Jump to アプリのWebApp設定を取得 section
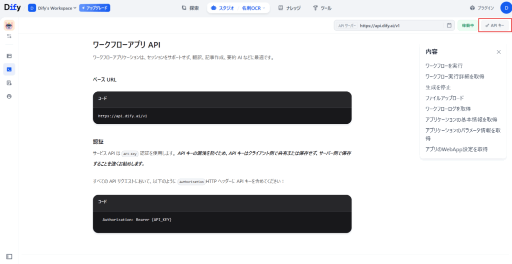512x264 pixels. 456,149
